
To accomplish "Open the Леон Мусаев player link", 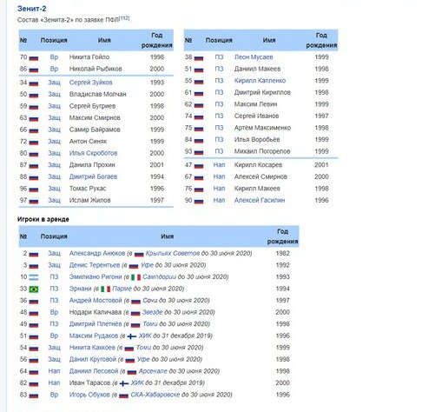I will 254,57.
